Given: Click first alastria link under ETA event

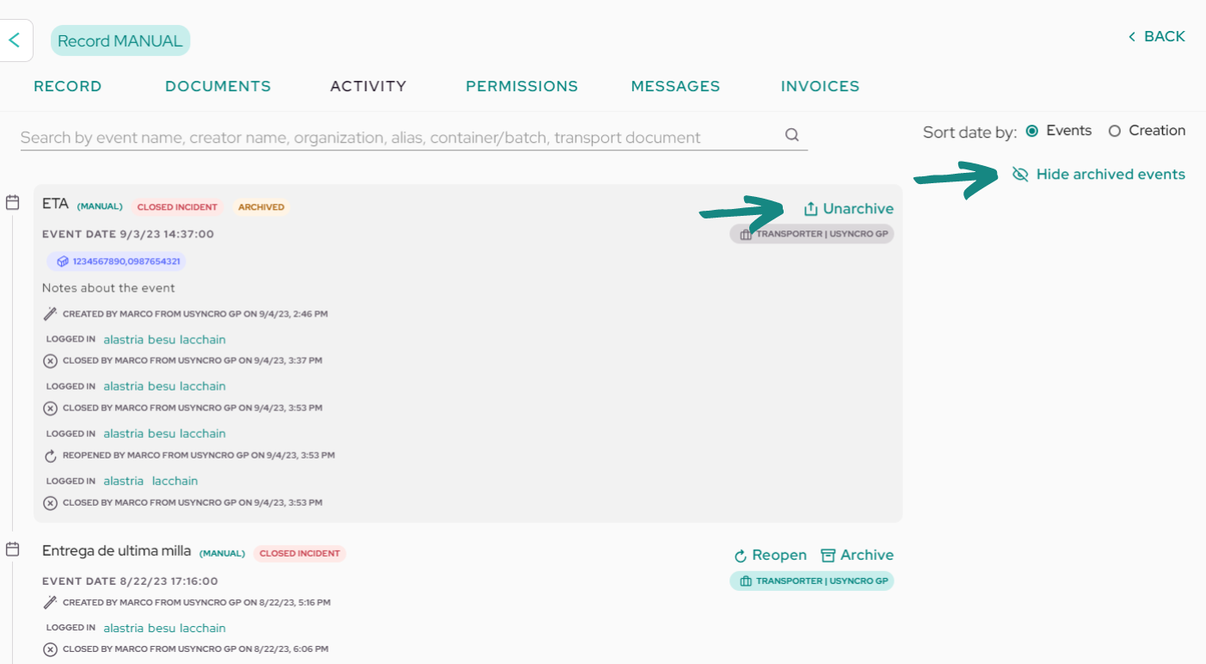Looking at the screenshot, I should coord(124,340).
